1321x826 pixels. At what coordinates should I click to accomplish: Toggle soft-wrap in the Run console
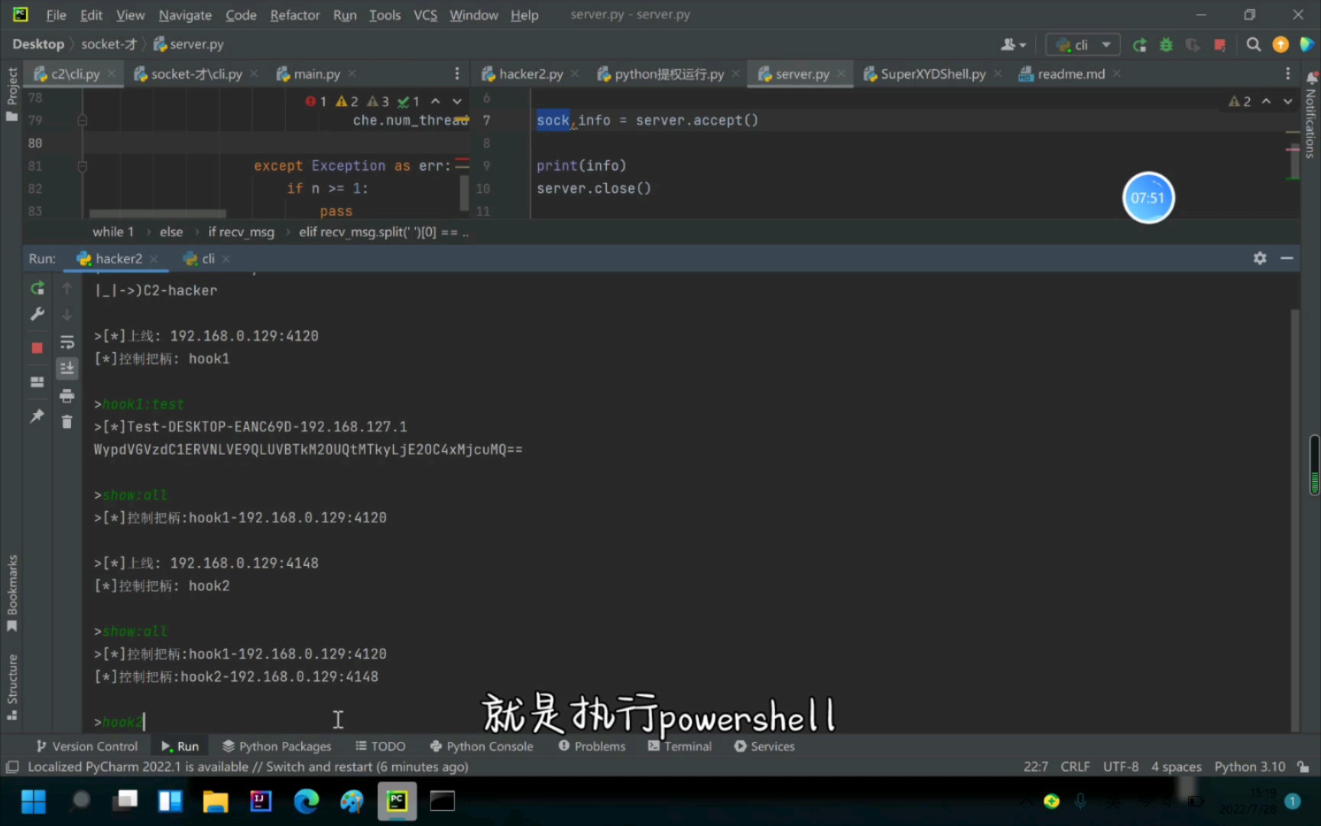(x=67, y=342)
